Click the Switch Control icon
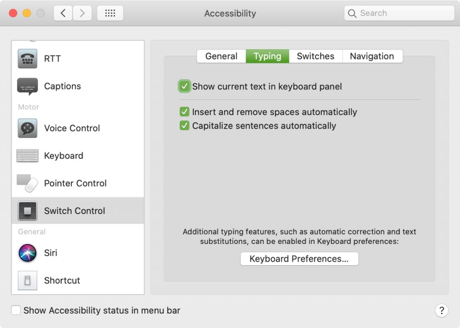The width and height of the screenshot is (460, 328). click(27, 211)
